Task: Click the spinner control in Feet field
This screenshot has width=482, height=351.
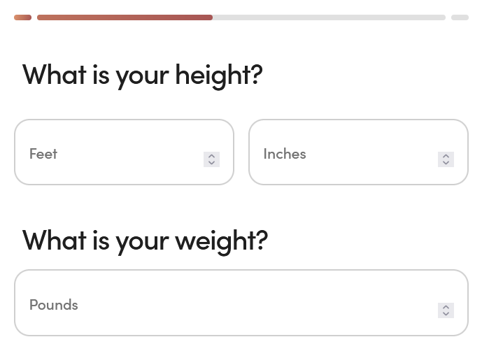Action: [x=211, y=159]
